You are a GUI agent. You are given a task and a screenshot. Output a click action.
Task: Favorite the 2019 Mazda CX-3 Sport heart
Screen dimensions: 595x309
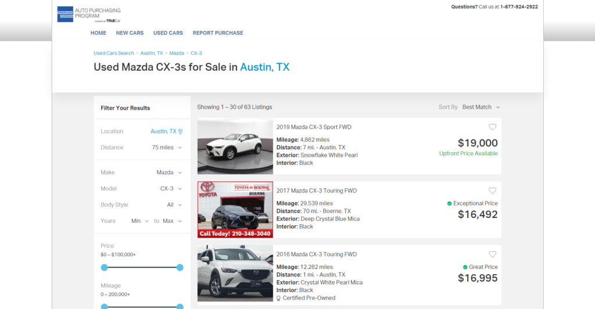[492, 127]
